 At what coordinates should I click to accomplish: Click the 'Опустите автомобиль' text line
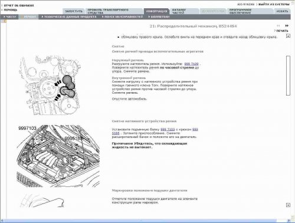click(129, 99)
